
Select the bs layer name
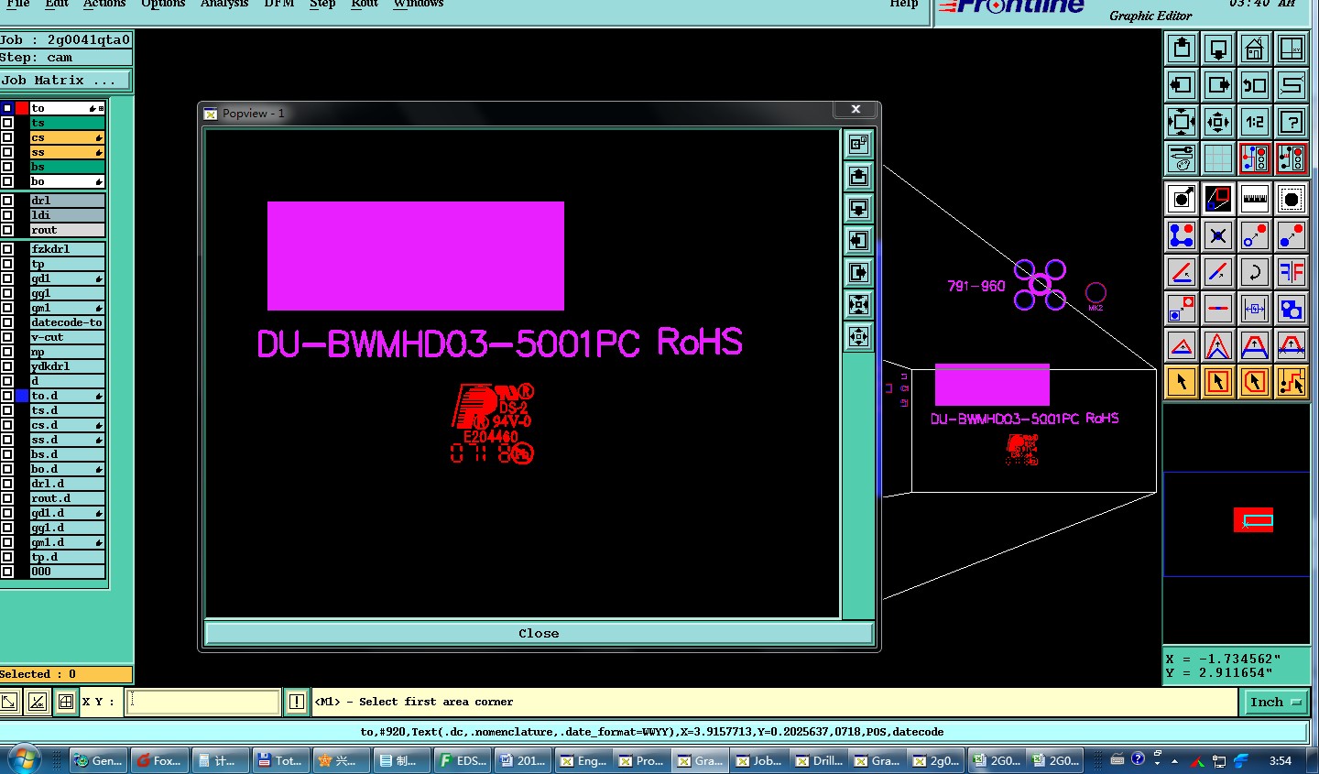point(67,167)
